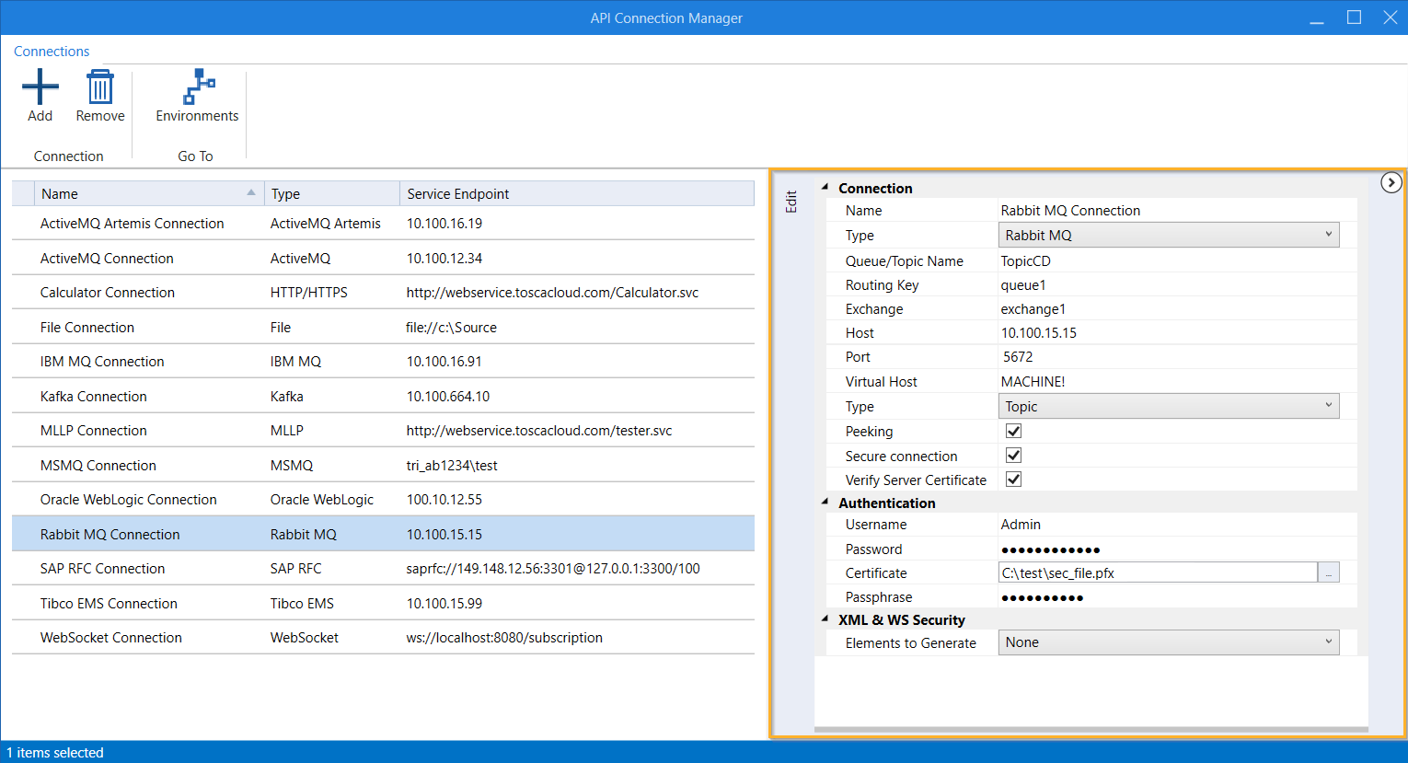Disable the Secure connection checkbox

pyautogui.click(x=1013, y=456)
